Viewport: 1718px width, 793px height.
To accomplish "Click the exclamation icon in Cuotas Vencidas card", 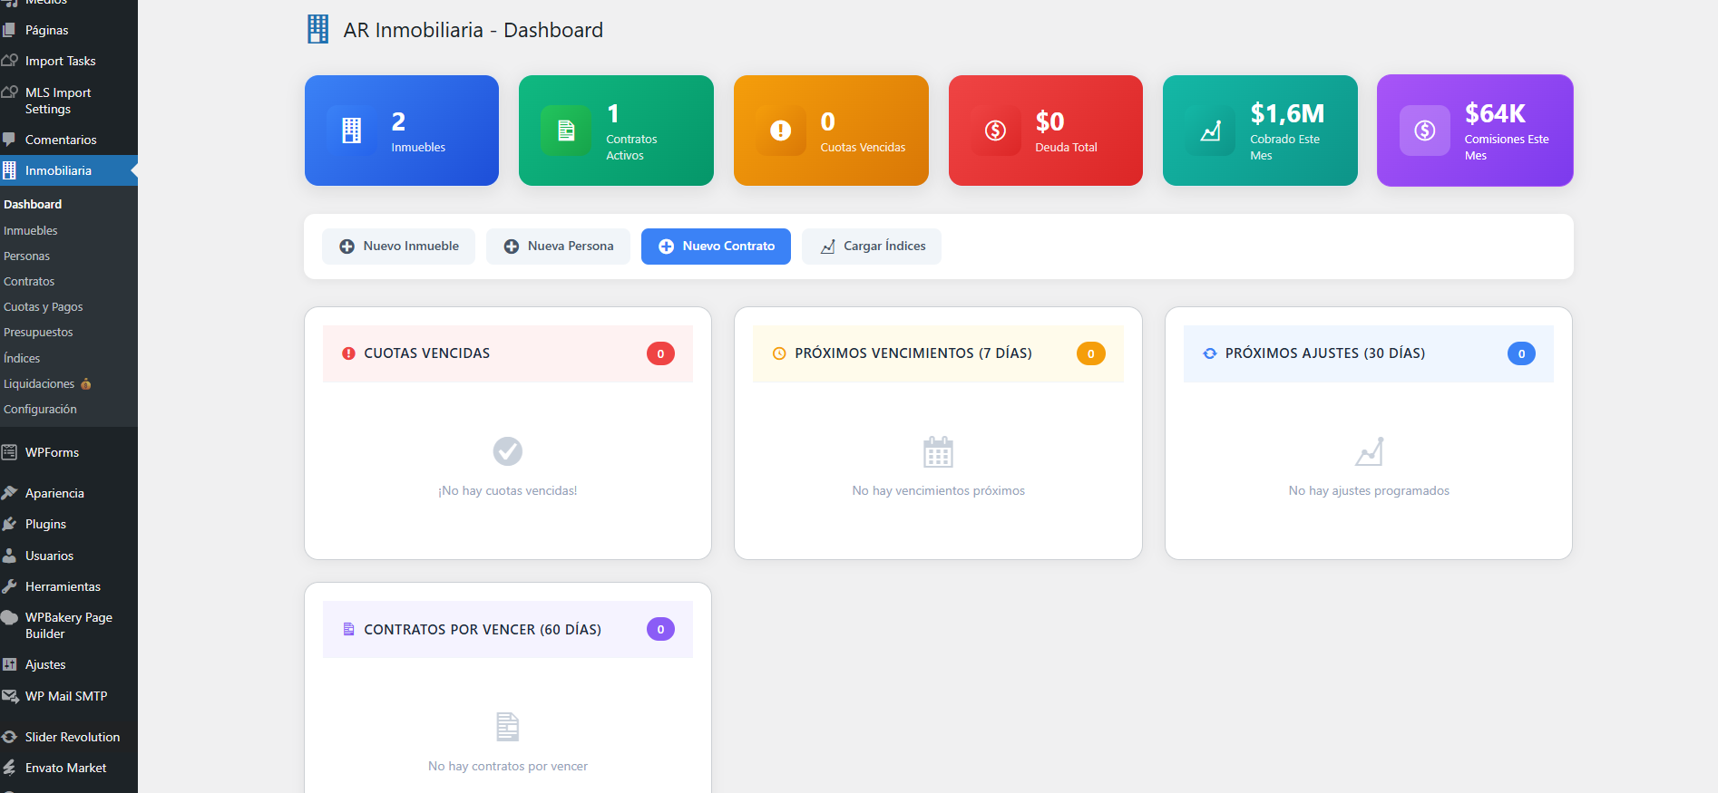I will point(780,131).
